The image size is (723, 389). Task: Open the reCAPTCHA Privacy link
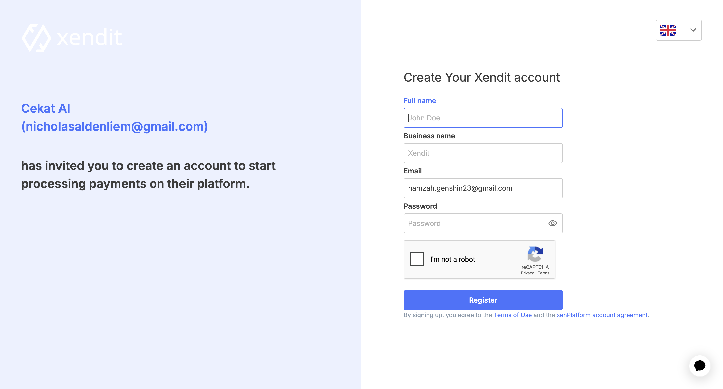(527, 273)
